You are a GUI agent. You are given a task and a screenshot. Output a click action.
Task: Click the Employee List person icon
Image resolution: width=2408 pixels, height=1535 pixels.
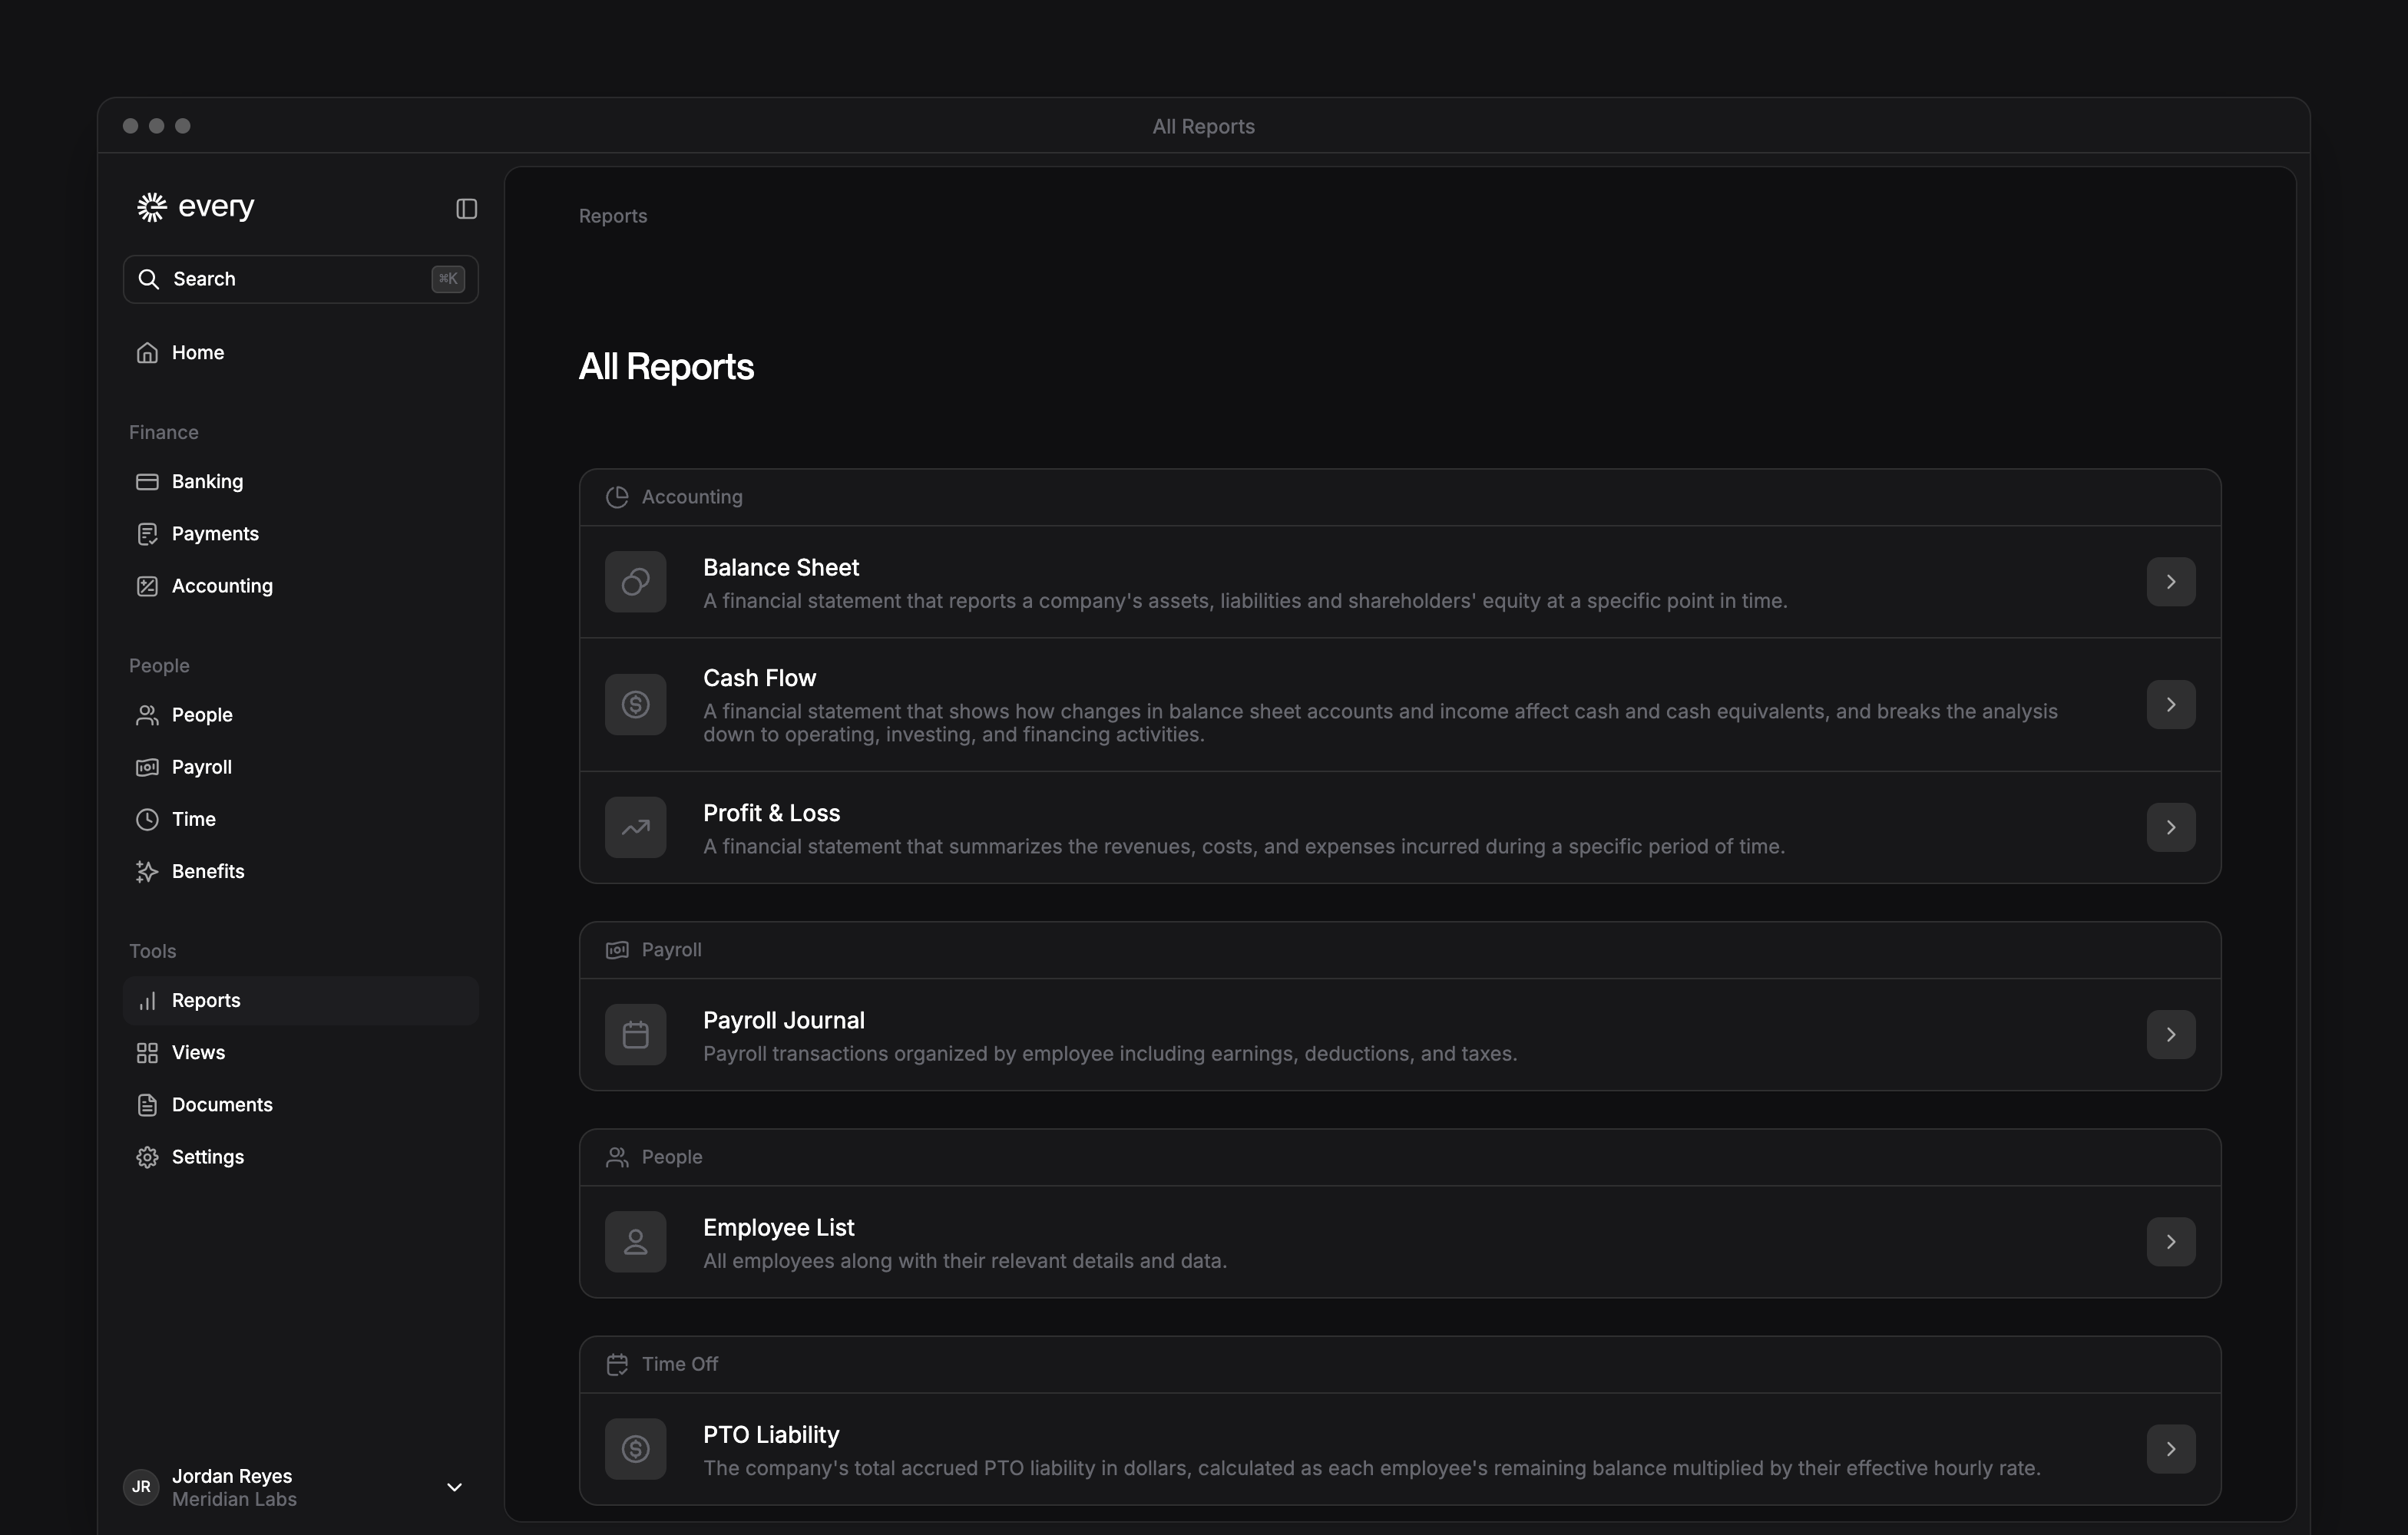[636, 1242]
